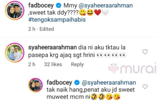Open the fadbocey username in the reply
This screenshot has height=104, width=157.
[x=59, y=83]
